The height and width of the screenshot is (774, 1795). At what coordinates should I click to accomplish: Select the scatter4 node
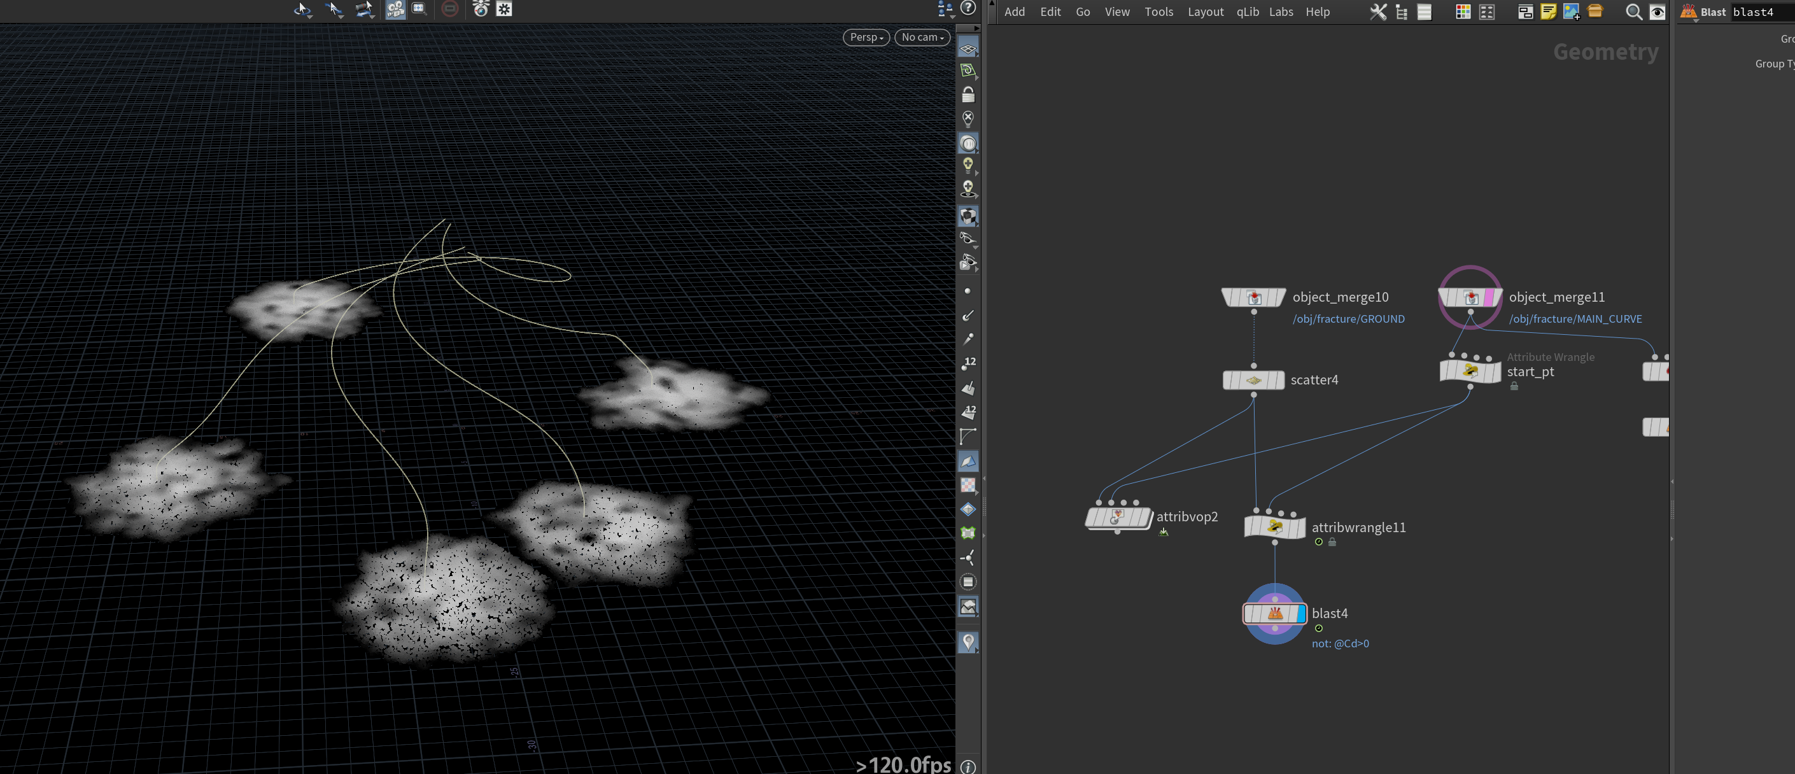click(x=1253, y=381)
